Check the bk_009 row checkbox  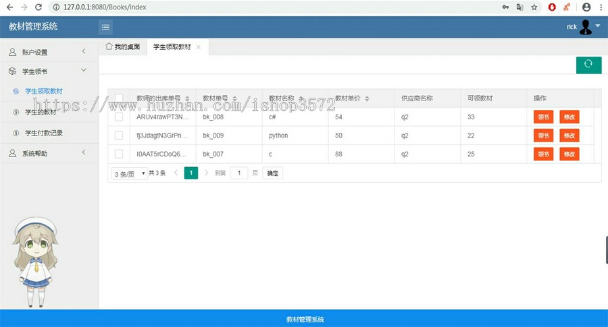point(119,136)
